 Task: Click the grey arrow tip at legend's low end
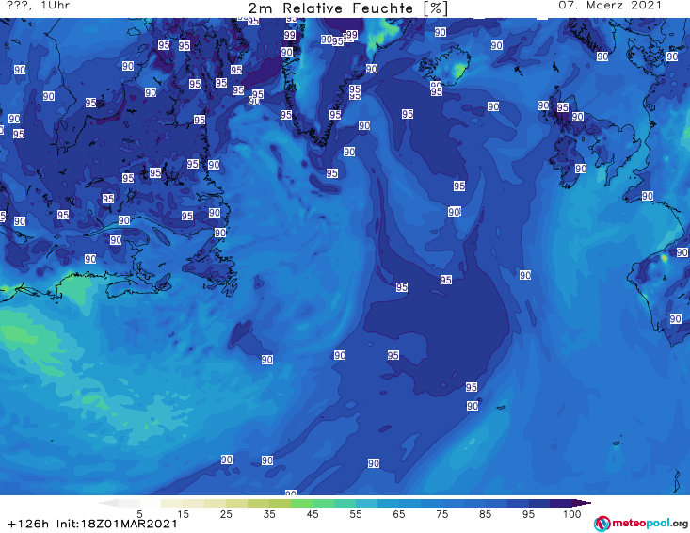(108, 504)
